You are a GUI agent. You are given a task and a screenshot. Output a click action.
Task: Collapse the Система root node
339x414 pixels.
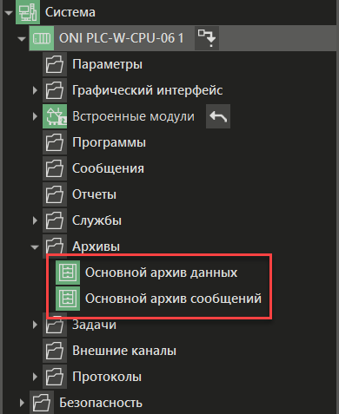[9, 13]
